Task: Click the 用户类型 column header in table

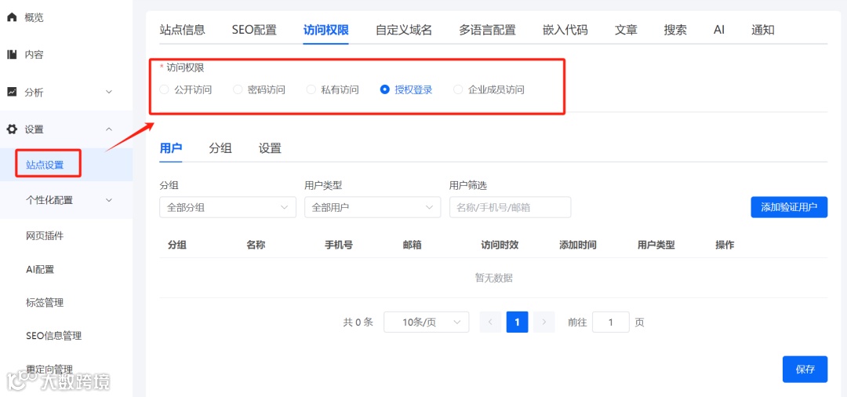Action: pos(656,246)
